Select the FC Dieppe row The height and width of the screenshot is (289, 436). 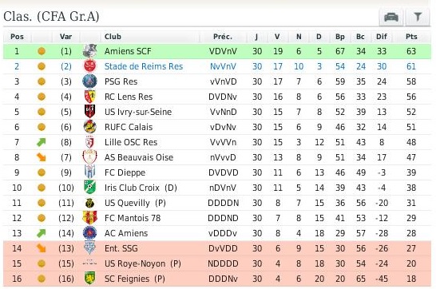(217, 172)
